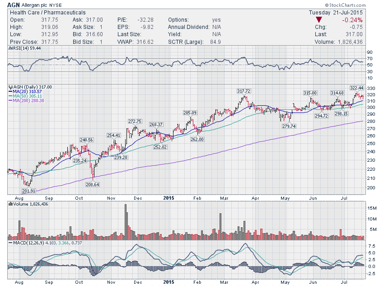The image size is (384, 286).
Task: Click the Prev Close value 317.75
Action: coord(50,42)
